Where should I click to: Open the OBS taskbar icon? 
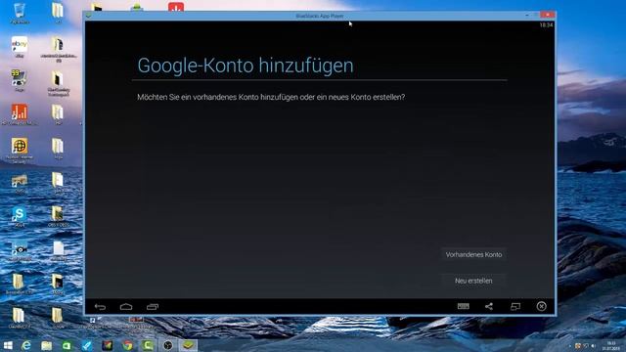pos(167,345)
